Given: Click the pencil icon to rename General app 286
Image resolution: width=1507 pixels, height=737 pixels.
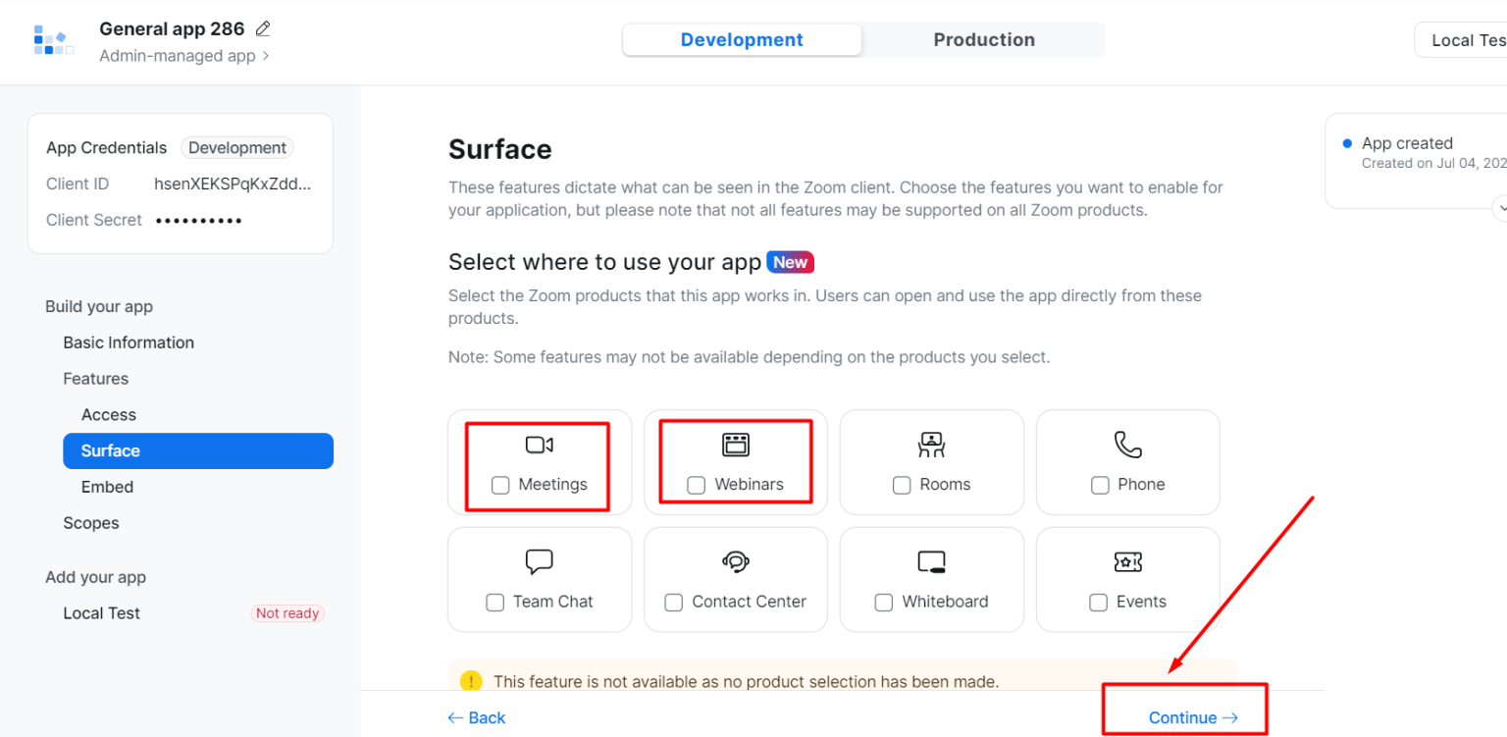Looking at the screenshot, I should 261,28.
